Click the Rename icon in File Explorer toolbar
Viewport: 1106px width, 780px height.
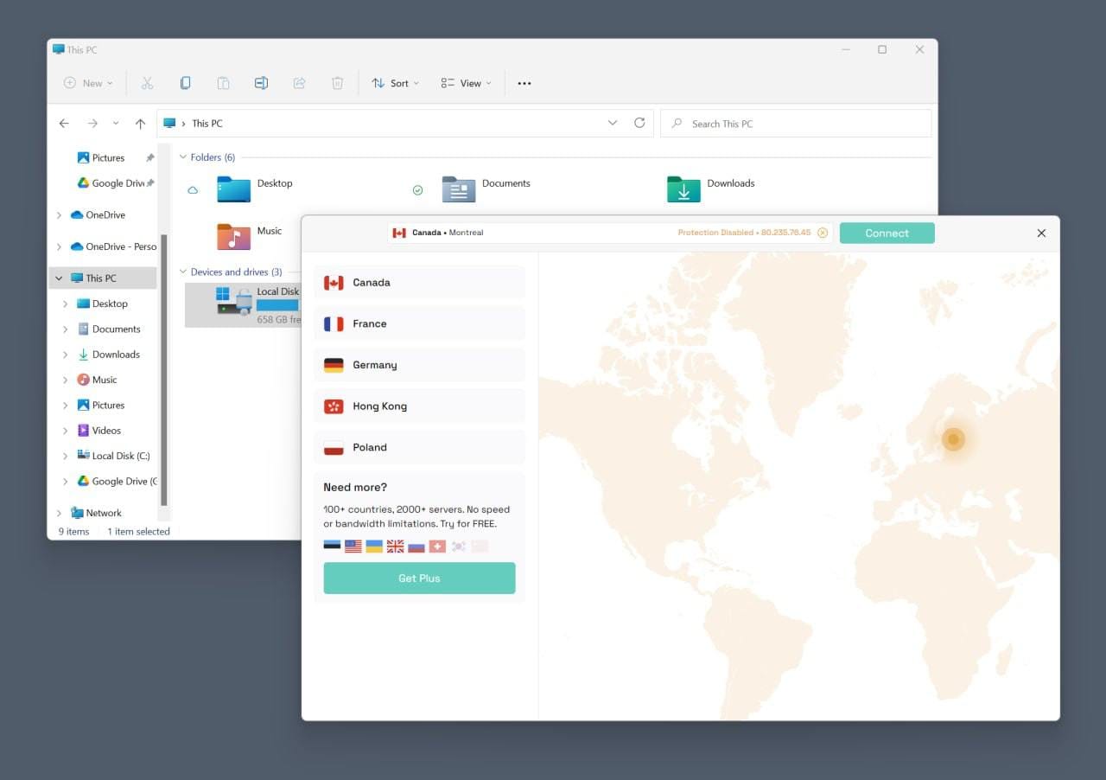(261, 83)
